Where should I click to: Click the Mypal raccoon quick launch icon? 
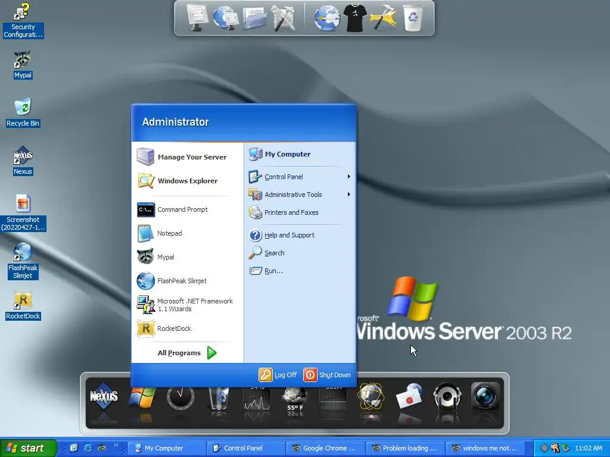point(102,448)
